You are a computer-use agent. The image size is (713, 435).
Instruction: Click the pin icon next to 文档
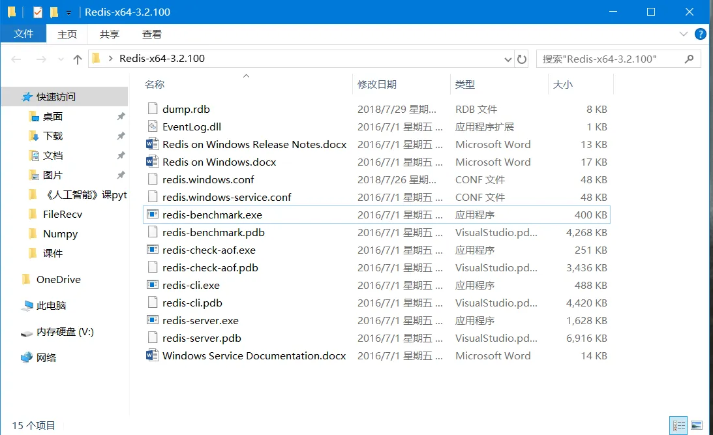121,155
